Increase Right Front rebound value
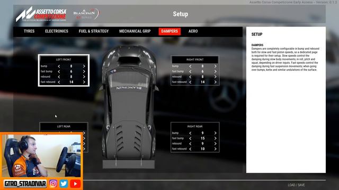 tap(216, 77)
